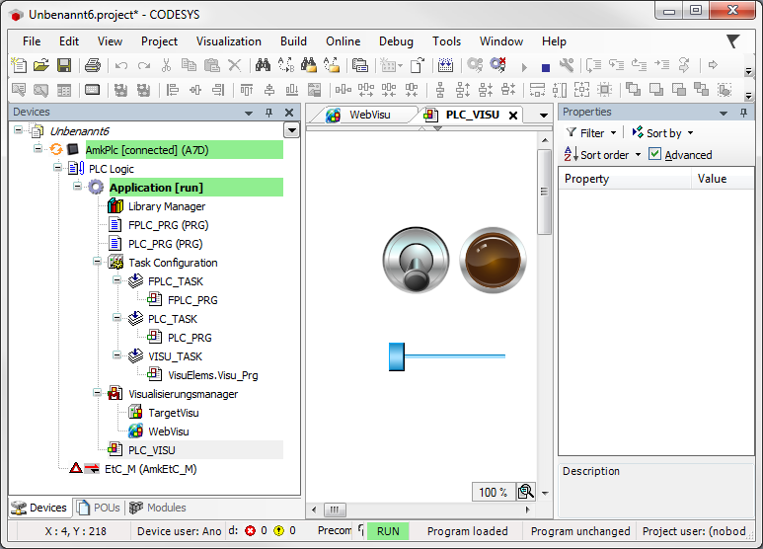763x549 pixels.
Task: Click the Print icon in toolbar
Action: (x=92, y=65)
